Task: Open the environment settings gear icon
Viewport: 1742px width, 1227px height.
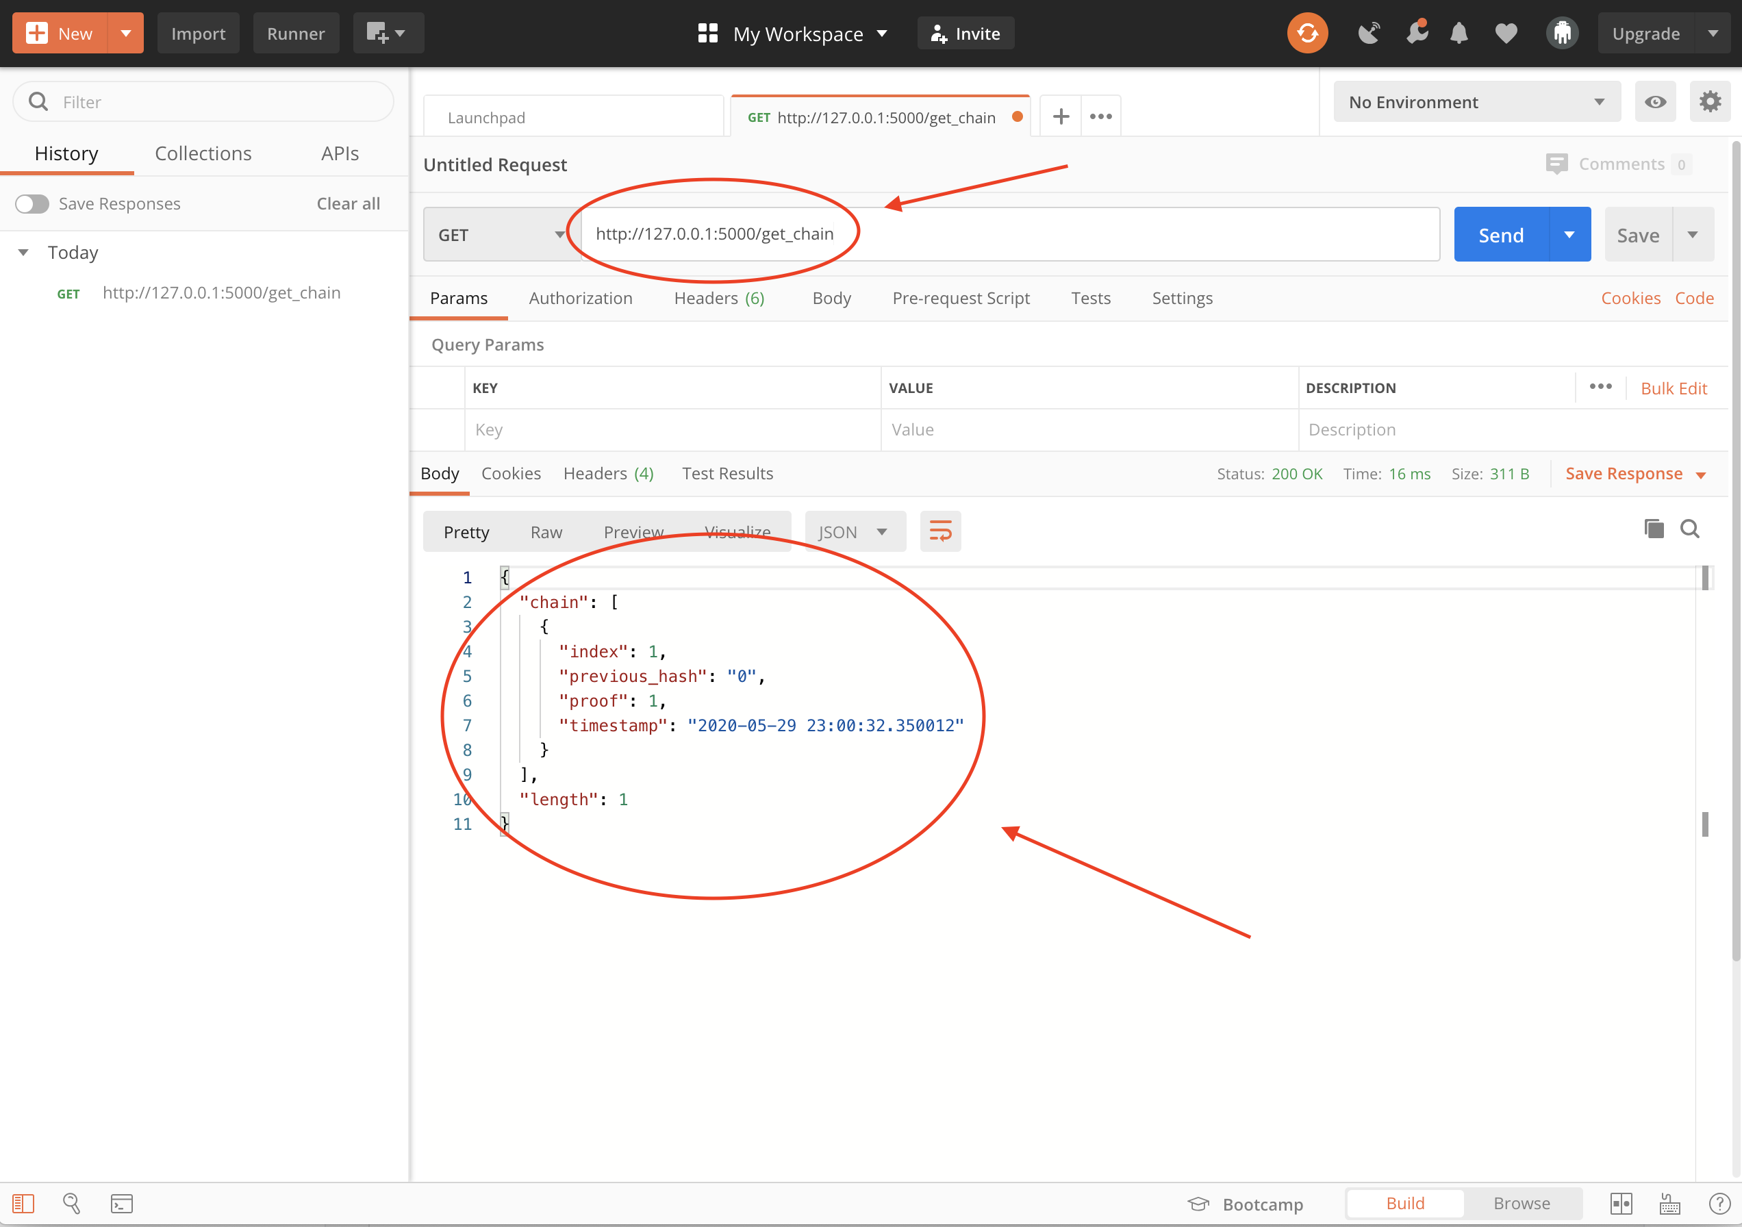Action: click(x=1709, y=102)
